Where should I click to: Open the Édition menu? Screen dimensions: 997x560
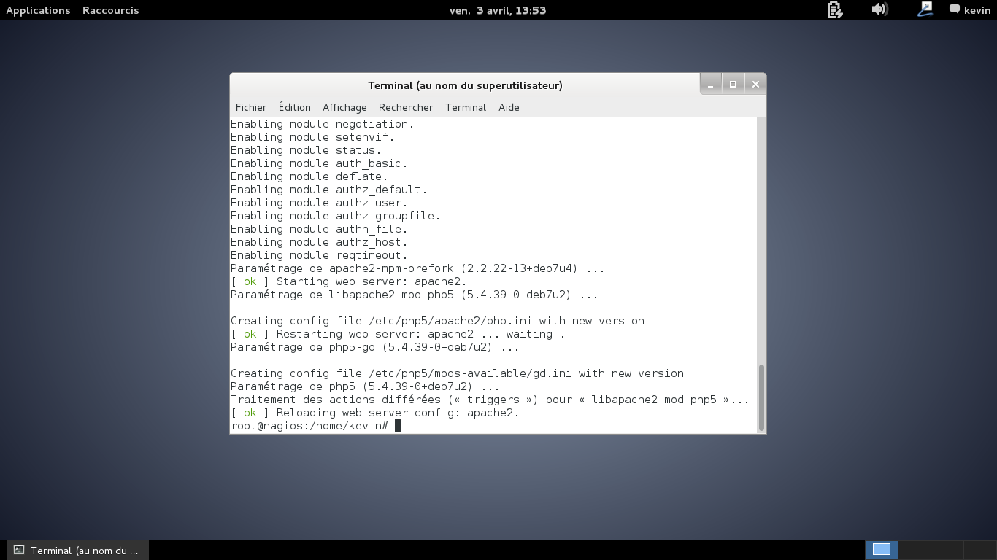pos(294,107)
